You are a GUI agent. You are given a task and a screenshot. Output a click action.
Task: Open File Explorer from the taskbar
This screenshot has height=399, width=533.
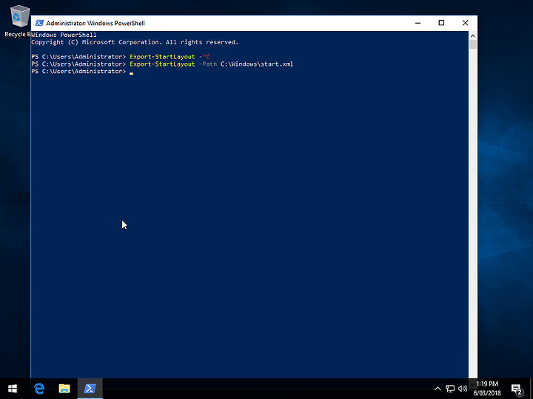[x=64, y=389]
